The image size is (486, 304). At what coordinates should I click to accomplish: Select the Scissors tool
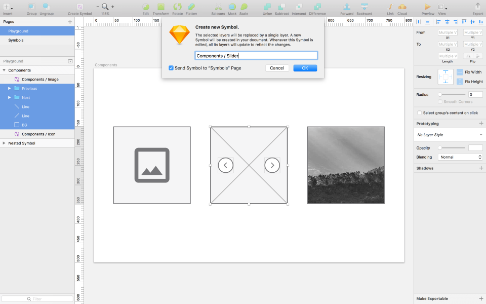pos(218,7)
